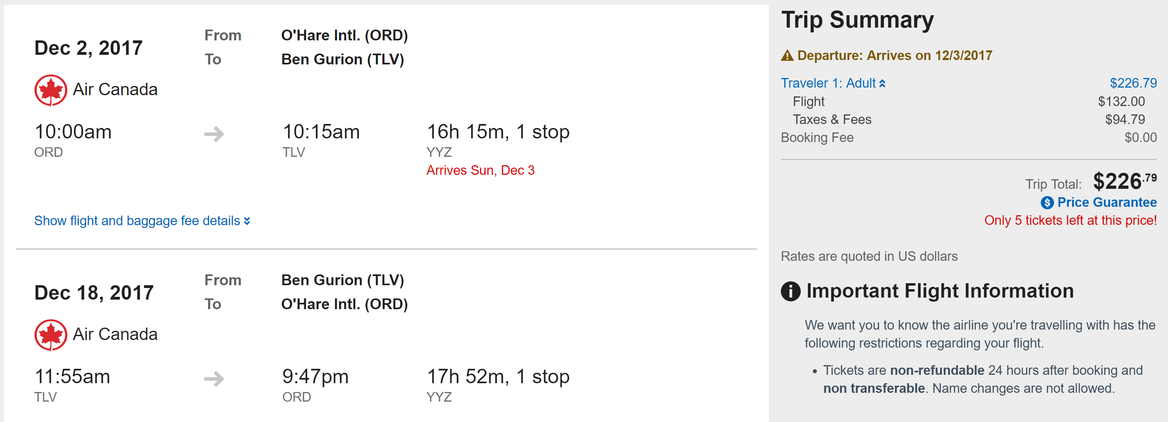
Task: Click outbound flight arrow icon
Action: click(x=214, y=134)
